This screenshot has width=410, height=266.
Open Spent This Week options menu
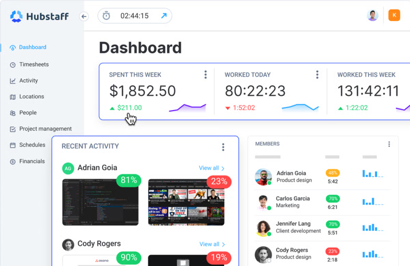[x=205, y=75]
